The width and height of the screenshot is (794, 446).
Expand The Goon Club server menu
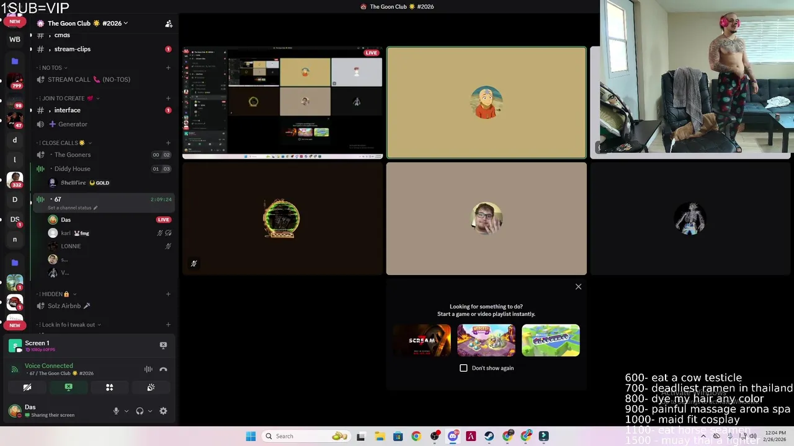87,24
